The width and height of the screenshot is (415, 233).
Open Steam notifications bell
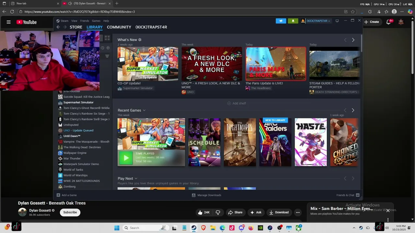(293, 21)
